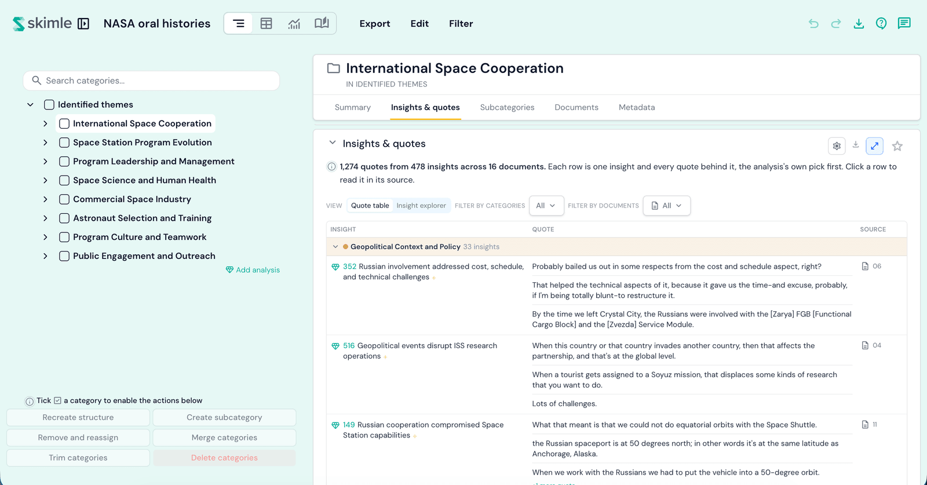Switch to the Subcategories tab
The height and width of the screenshot is (485, 927).
[x=507, y=107]
